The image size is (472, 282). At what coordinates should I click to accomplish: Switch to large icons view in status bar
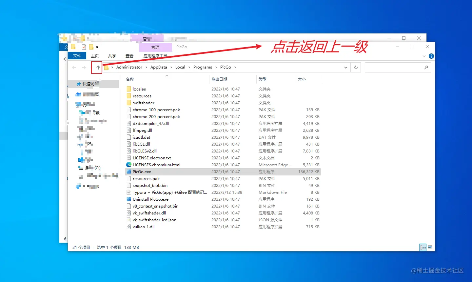(x=430, y=247)
